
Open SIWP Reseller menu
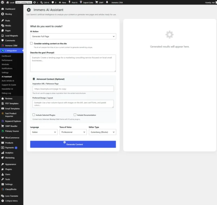pos(12,126)
